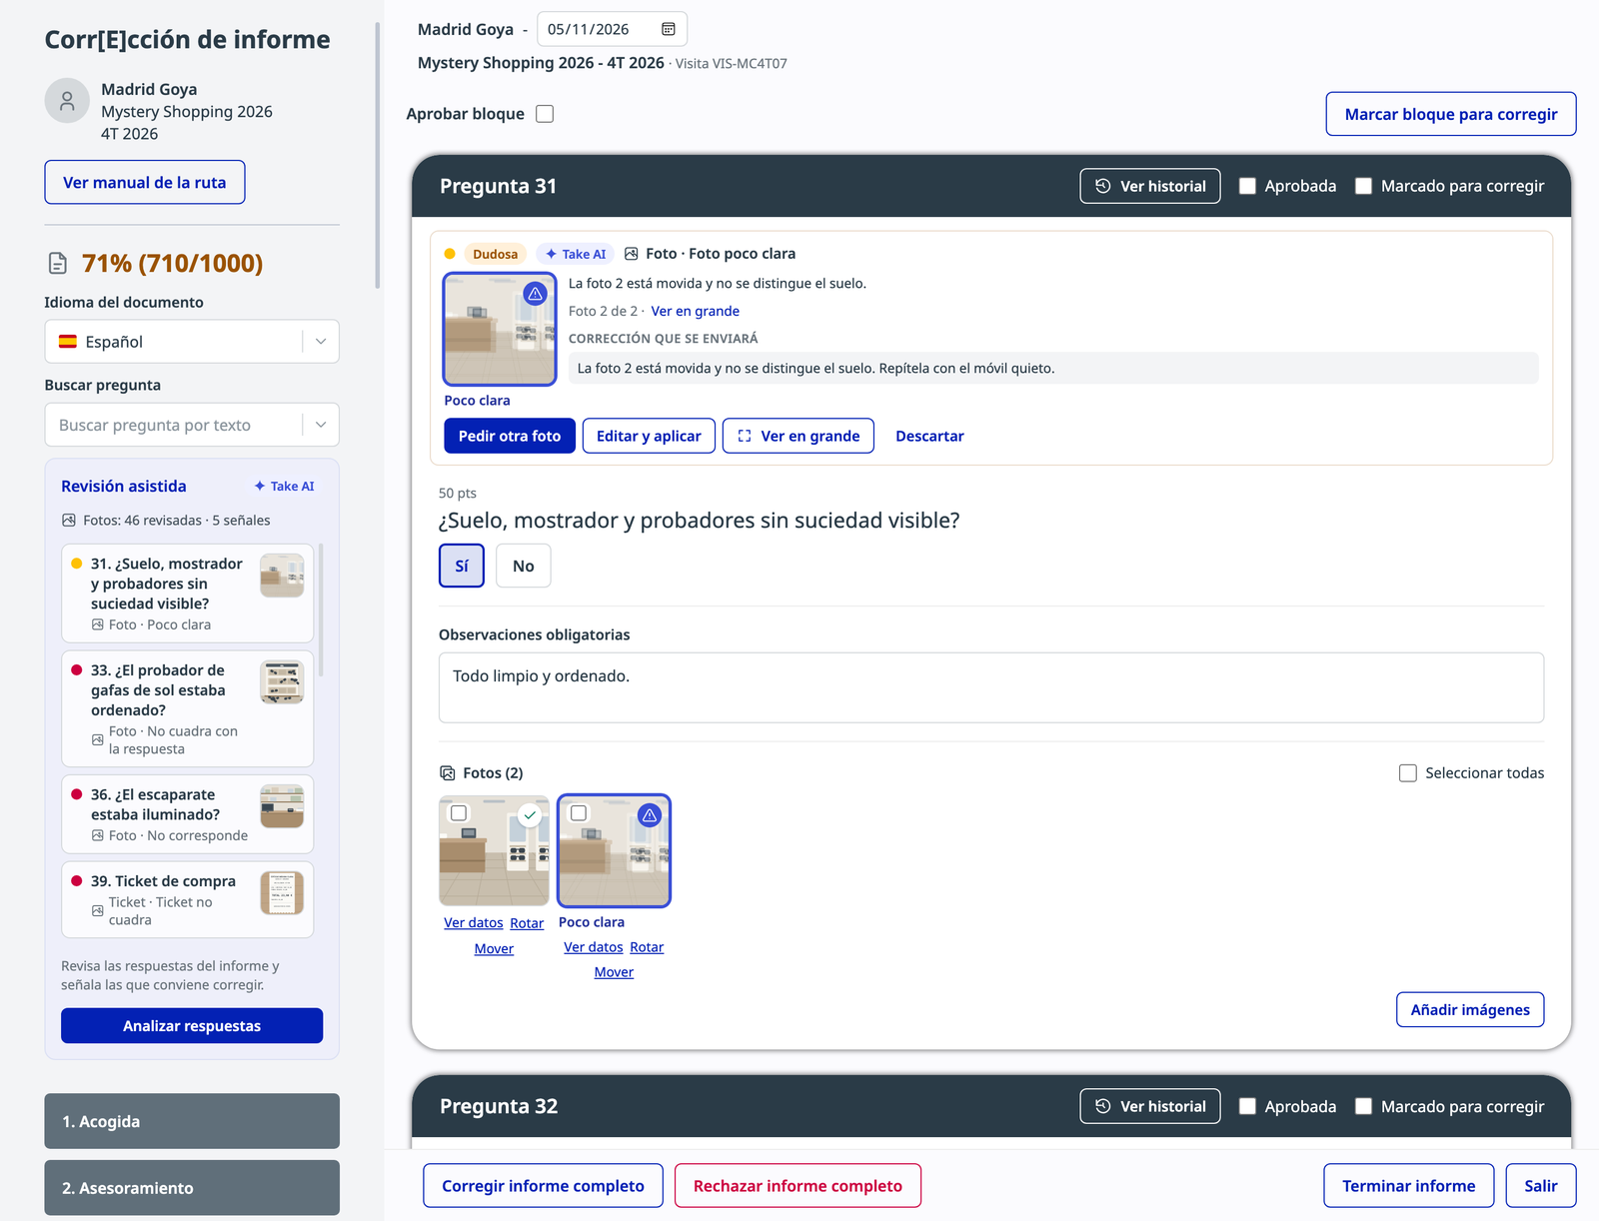Click Pedir otra foto button
Screen dimensions: 1599x1221
coord(510,436)
